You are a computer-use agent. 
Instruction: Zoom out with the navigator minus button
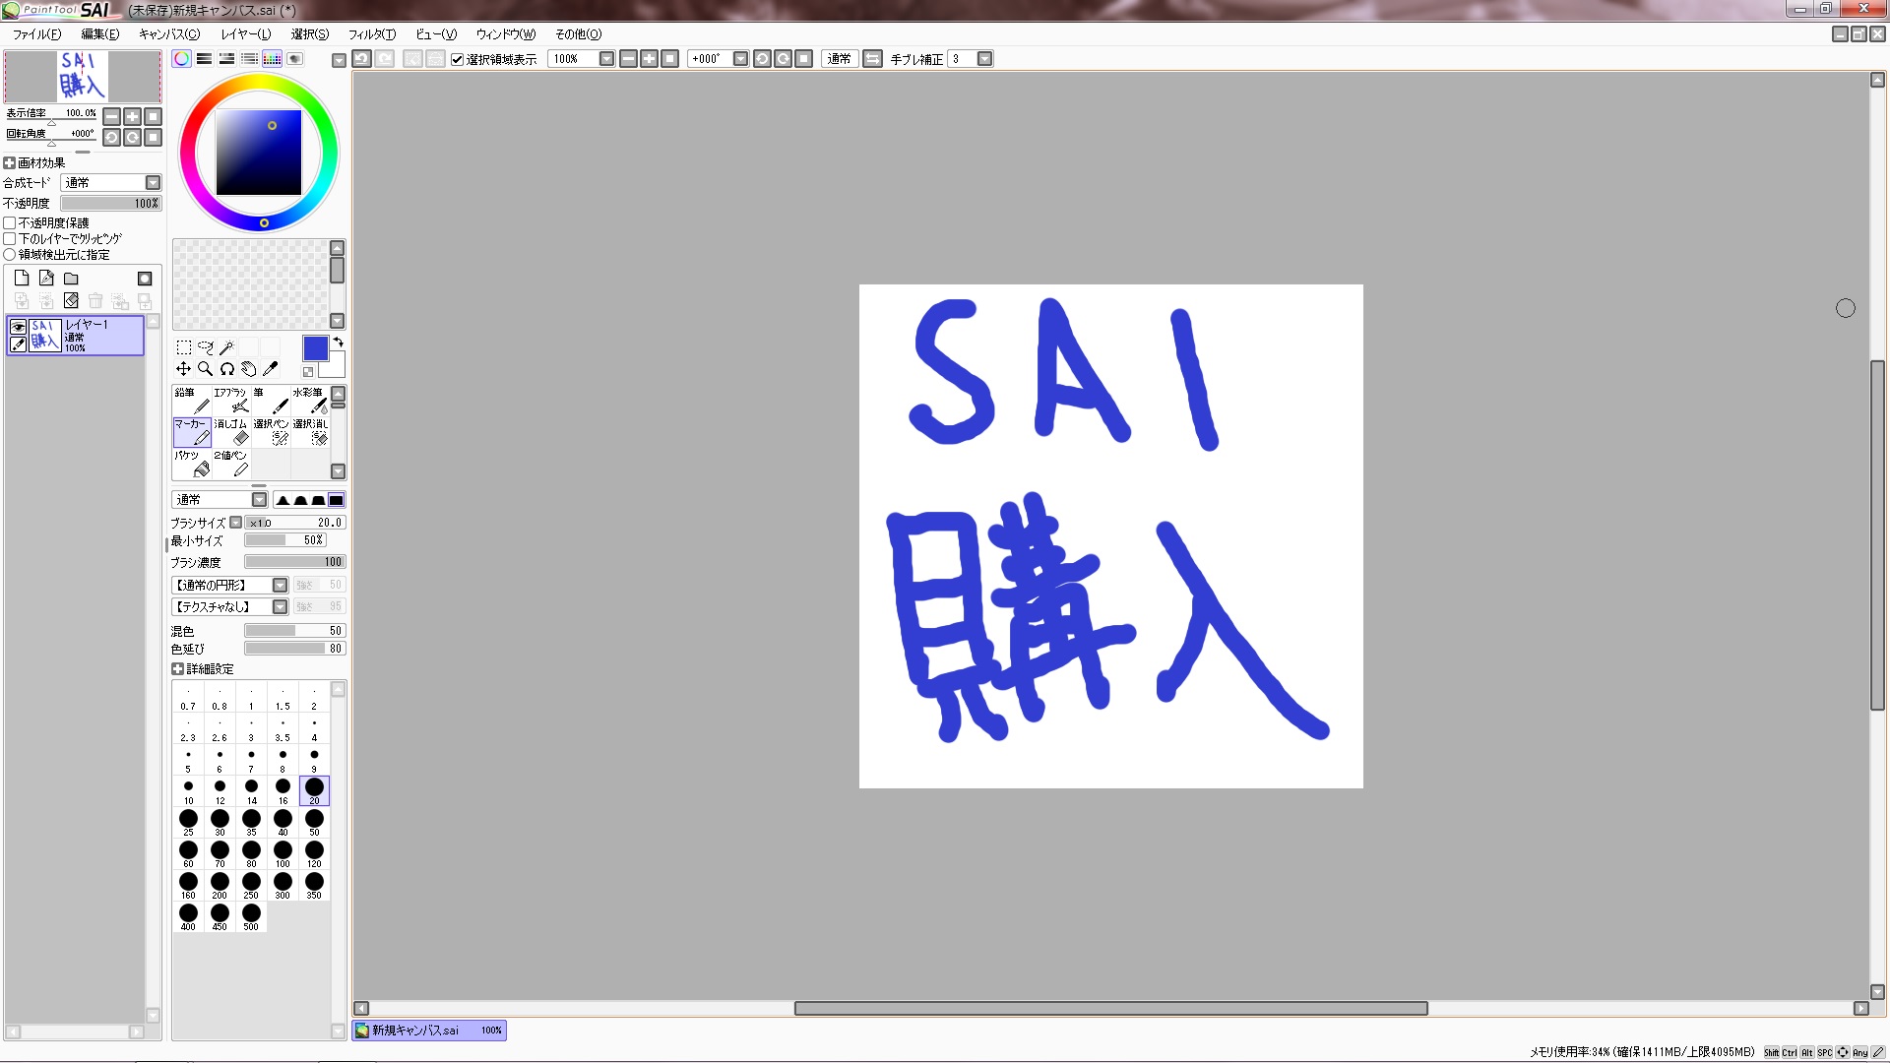111,116
